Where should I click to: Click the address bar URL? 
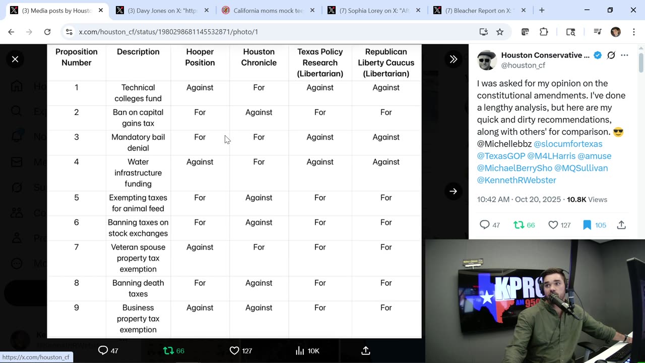tap(168, 32)
